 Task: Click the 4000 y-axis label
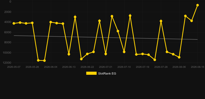(x=8, y=22)
